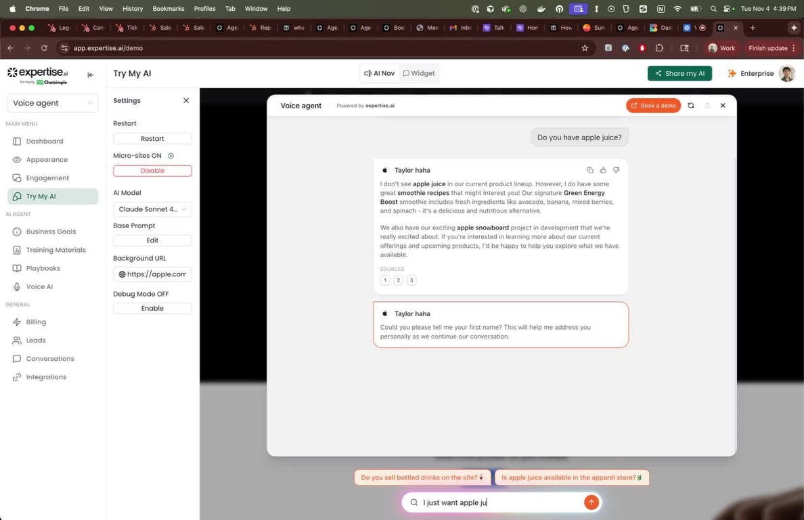Select 'Is apple juice available' suggestion

click(572, 477)
